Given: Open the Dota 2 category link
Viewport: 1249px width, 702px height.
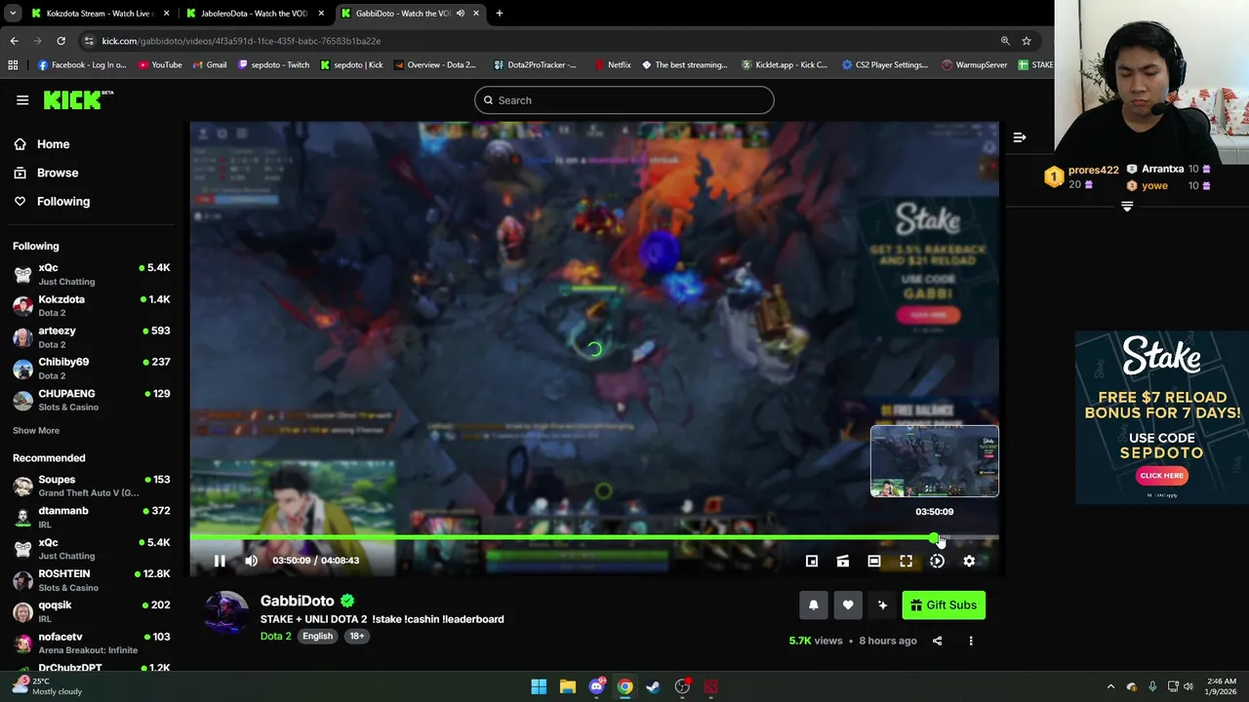Looking at the screenshot, I should pos(276,636).
